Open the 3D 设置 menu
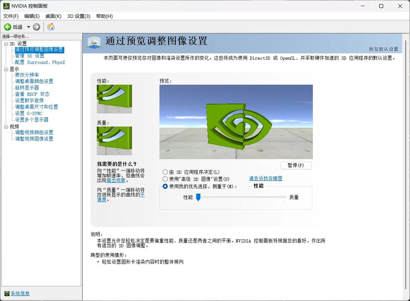This screenshot has height=301, width=410. pos(79,16)
